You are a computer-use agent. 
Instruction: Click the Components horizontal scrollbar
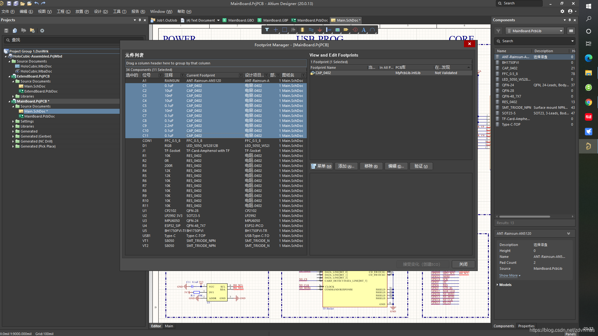[x=525, y=217]
